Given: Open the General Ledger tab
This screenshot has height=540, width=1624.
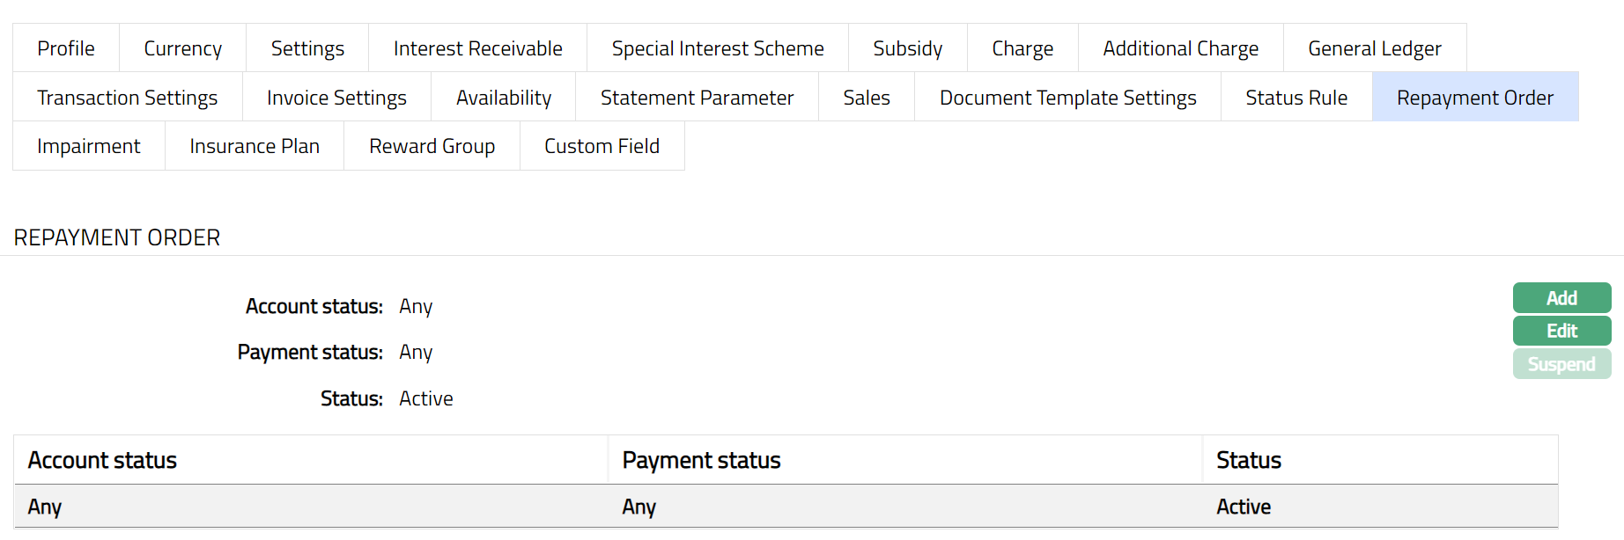Looking at the screenshot, I should [x=1374, y=48].
